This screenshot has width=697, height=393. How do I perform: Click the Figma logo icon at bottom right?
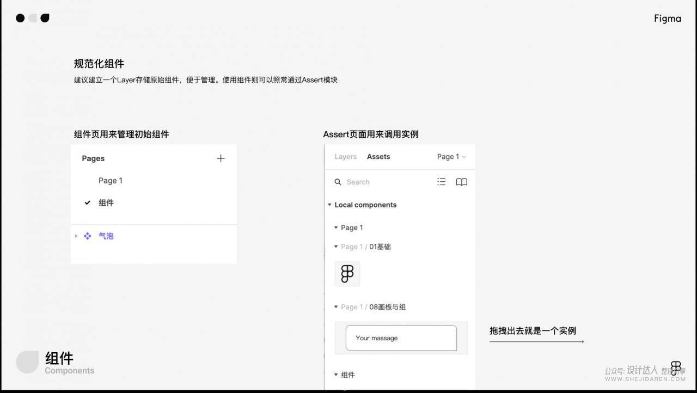click(x=676, y=368)
